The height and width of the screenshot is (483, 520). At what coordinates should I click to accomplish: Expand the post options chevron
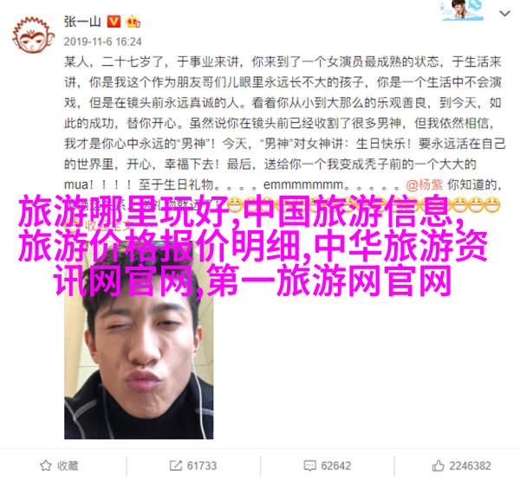(504, 14)
